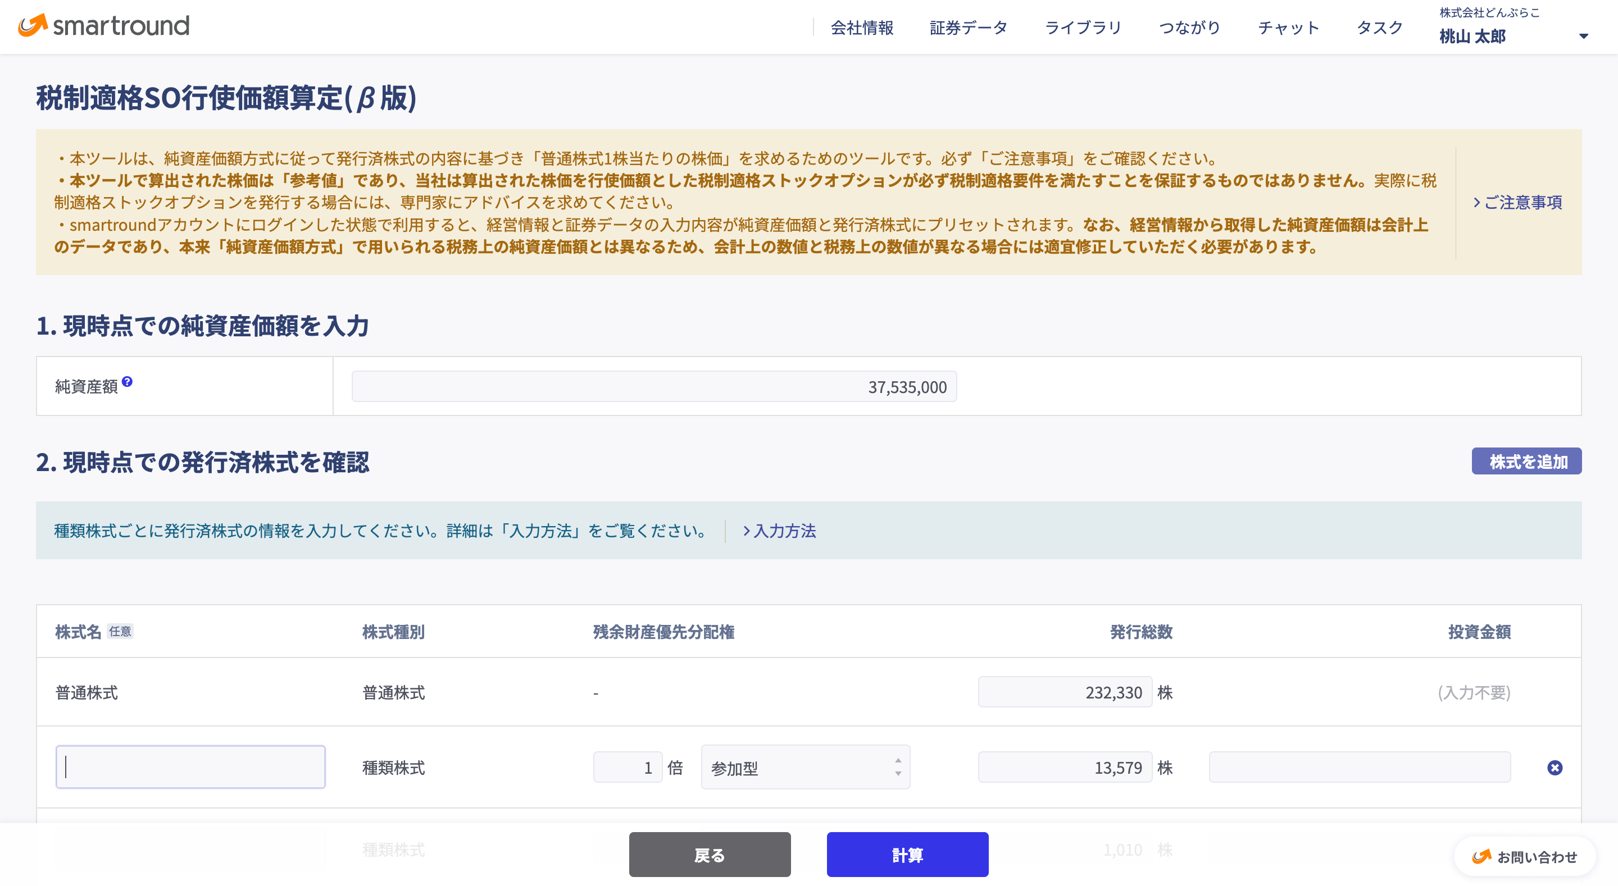Click the 普通株式 発行総数 field showing 232,330
The width and height of the screenshot is (1618, 886).
[1065, 693]
